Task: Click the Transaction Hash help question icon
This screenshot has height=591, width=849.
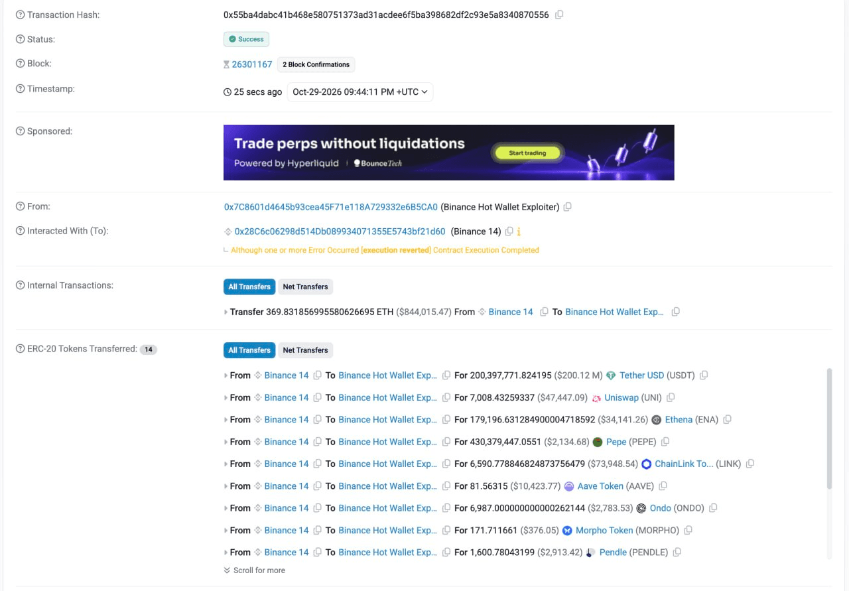Action: 20,15
